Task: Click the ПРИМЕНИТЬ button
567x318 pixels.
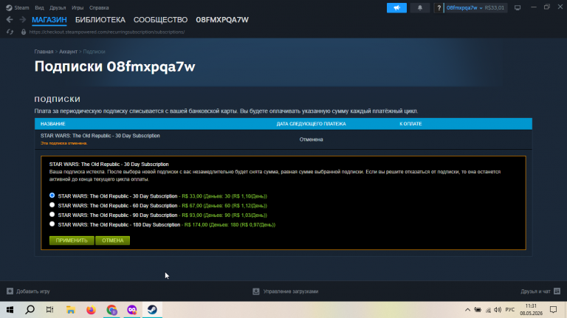Action: tap(72, 241)
